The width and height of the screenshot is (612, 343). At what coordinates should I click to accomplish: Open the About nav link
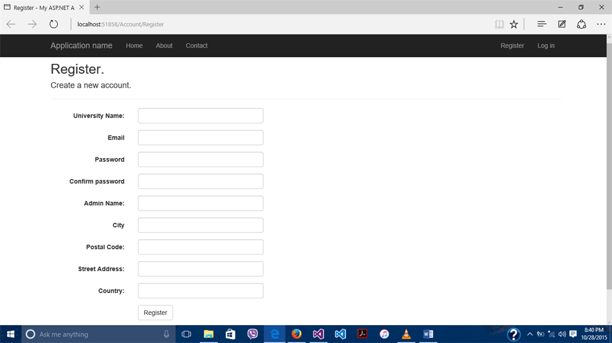(164, 45)
